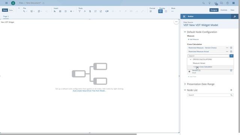Select the Page 1 tab

[6, 16]
